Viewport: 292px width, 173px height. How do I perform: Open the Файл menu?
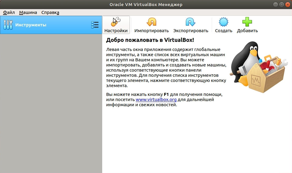pos(9,12)
